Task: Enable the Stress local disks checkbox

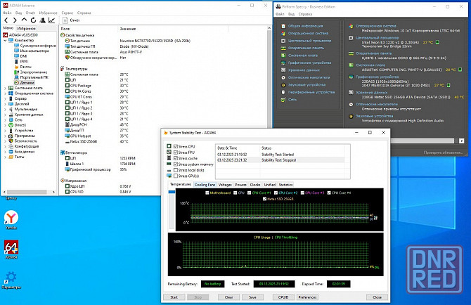Action: tap(174, 170)
